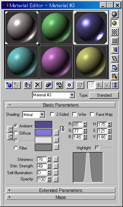Open the Shading dropdown showing Metal
The image size is (123, 207).
click(34, 114)
